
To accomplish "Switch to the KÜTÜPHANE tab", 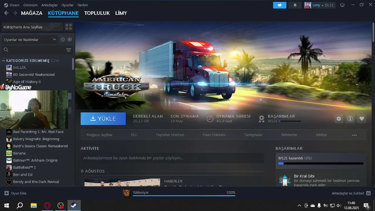I will click(x=63, y=13).
